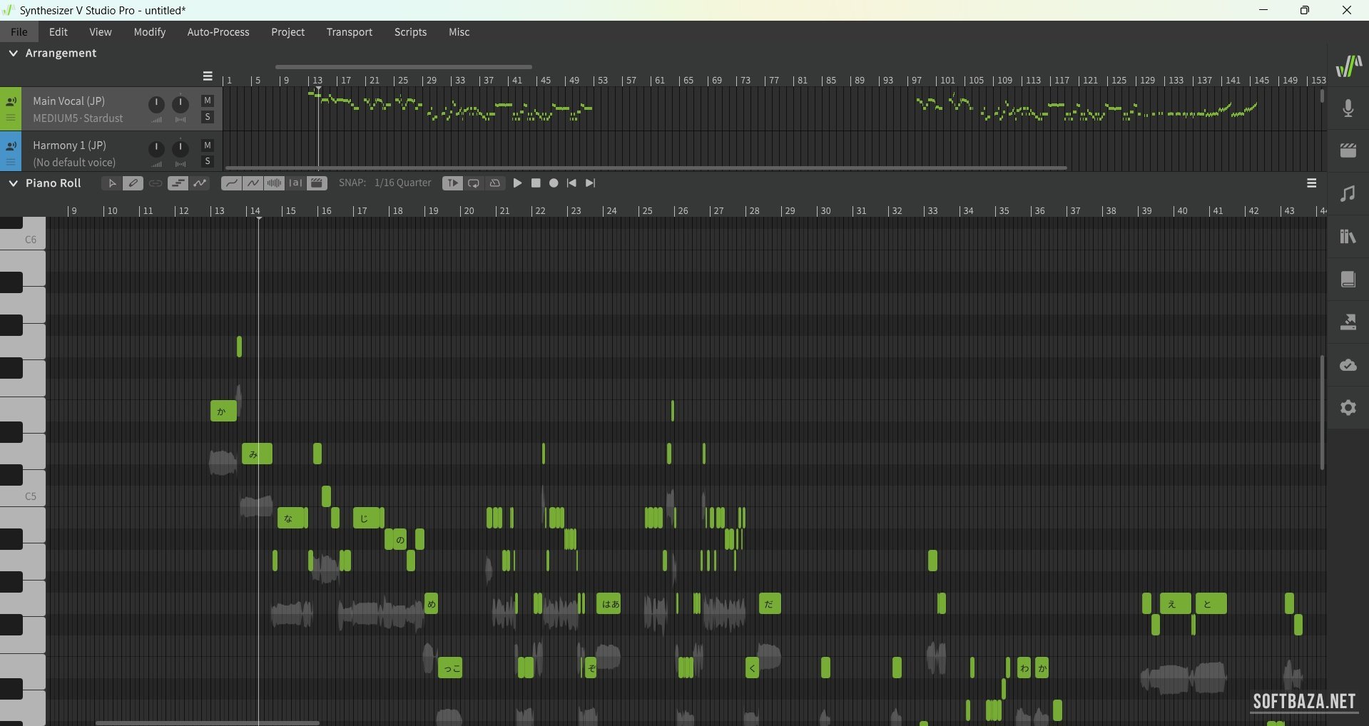Open the Render export panel
Screen dimensions: 1369x726
pyautogui.click(x=1348, y=322)
